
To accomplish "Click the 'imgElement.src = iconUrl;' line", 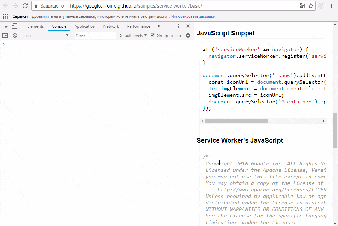I will click(246, 95).
